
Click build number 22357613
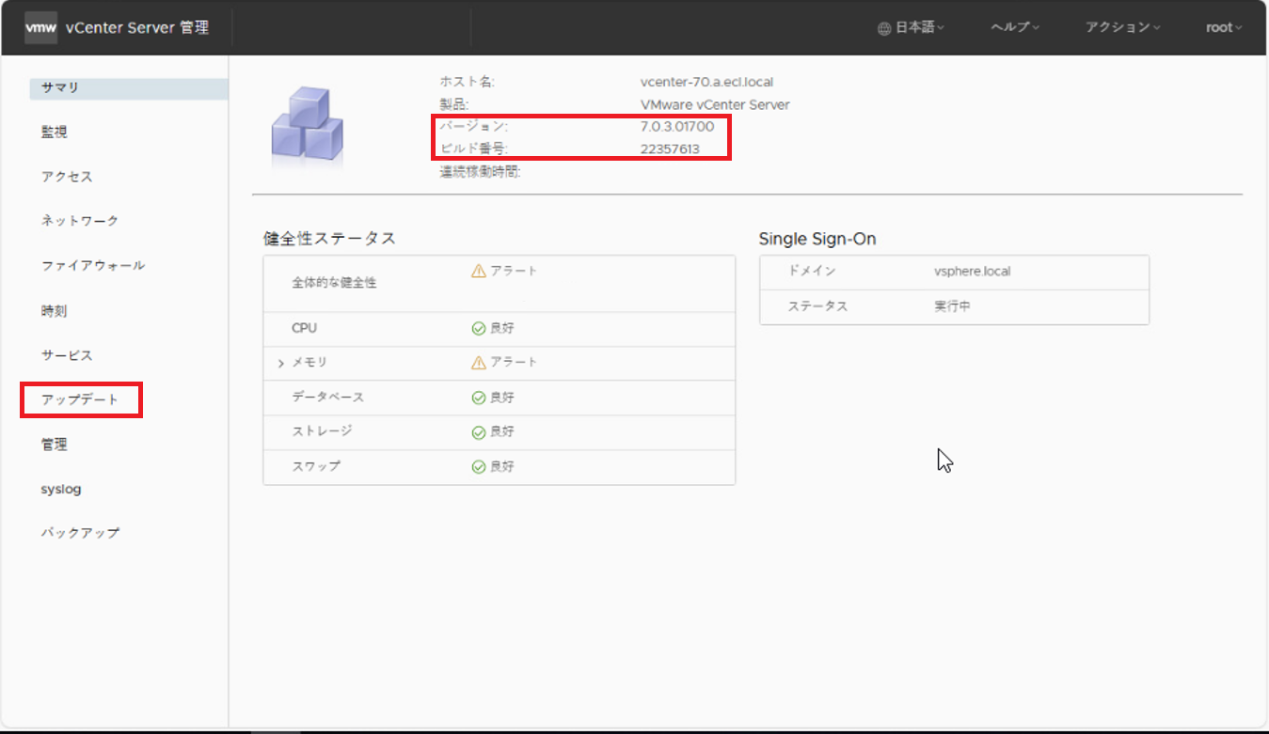point(670,148)
